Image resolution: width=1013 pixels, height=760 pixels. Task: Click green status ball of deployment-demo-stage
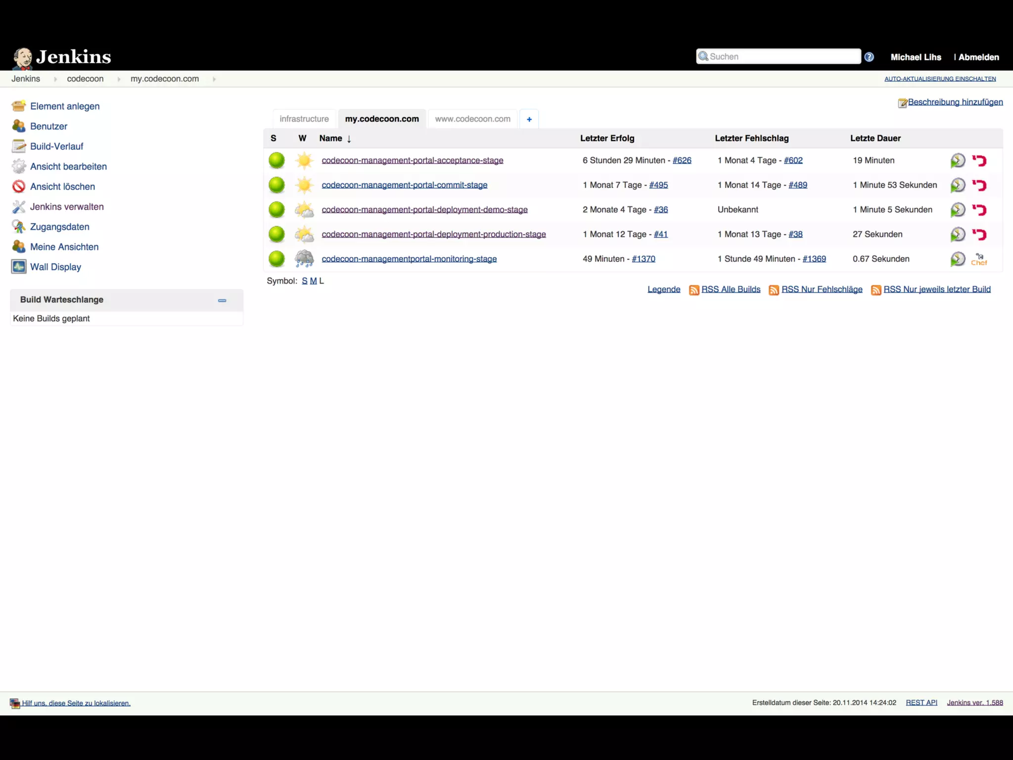point(276,209)
